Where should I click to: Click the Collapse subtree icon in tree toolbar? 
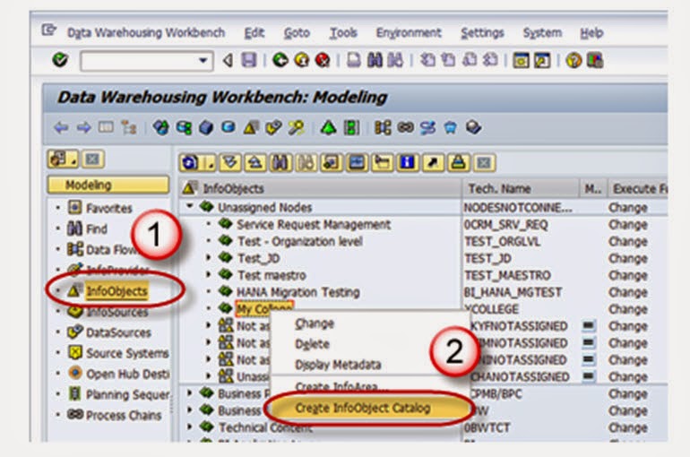click(x=255, y=163)
